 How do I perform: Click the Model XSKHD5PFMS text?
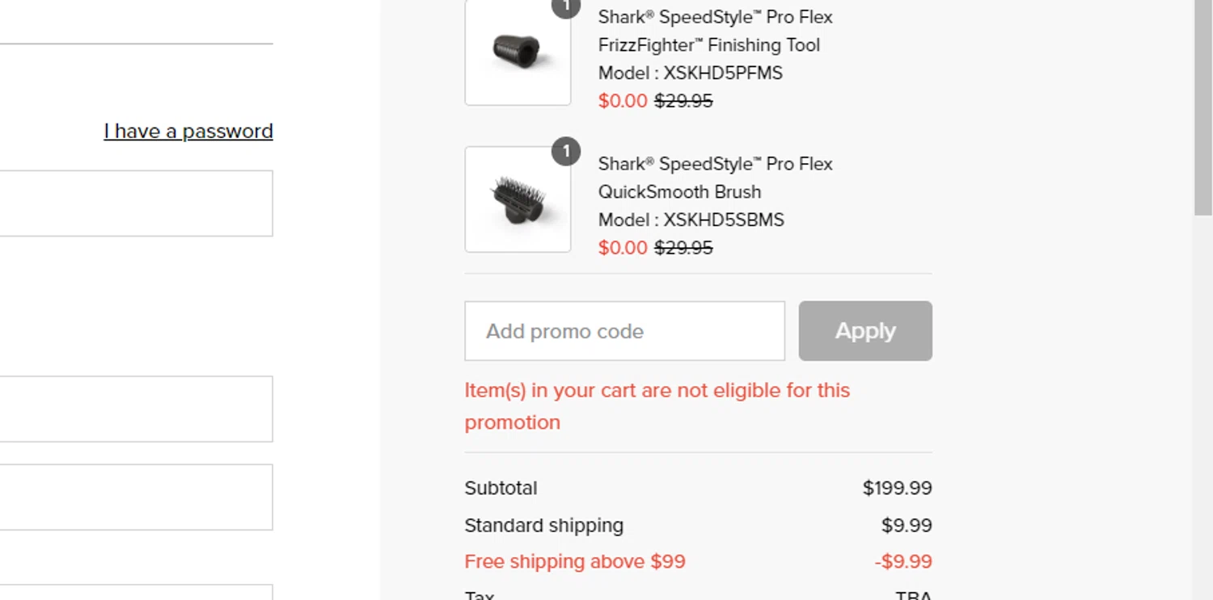click(x=691, y=73)
